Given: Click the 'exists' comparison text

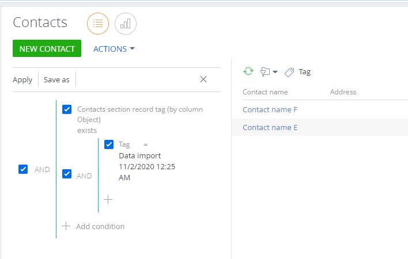Looking at the screenshot, I should pos(87,130).
